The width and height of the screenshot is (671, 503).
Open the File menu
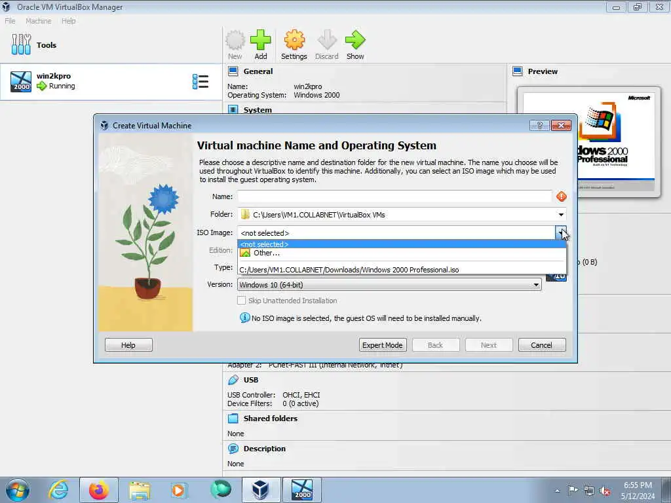pos(10,21)
